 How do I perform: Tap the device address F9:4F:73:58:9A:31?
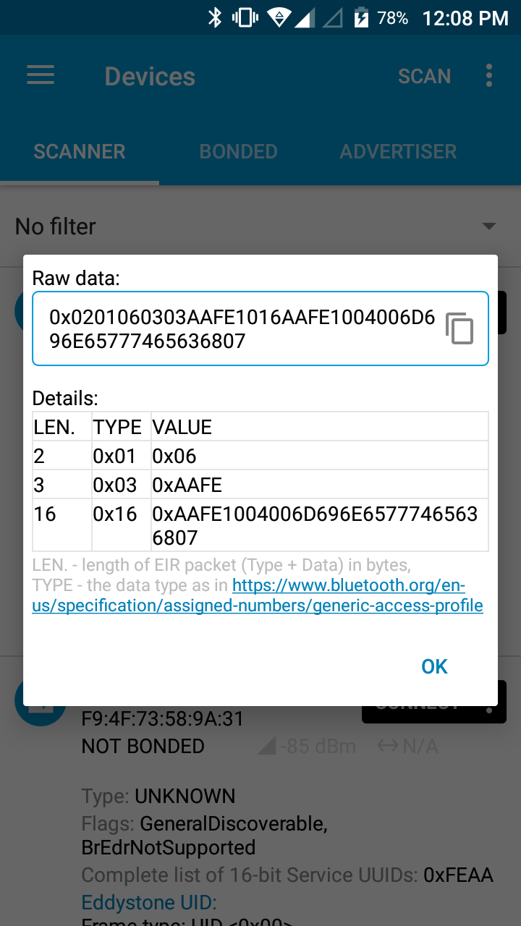[x=163, y=719]
